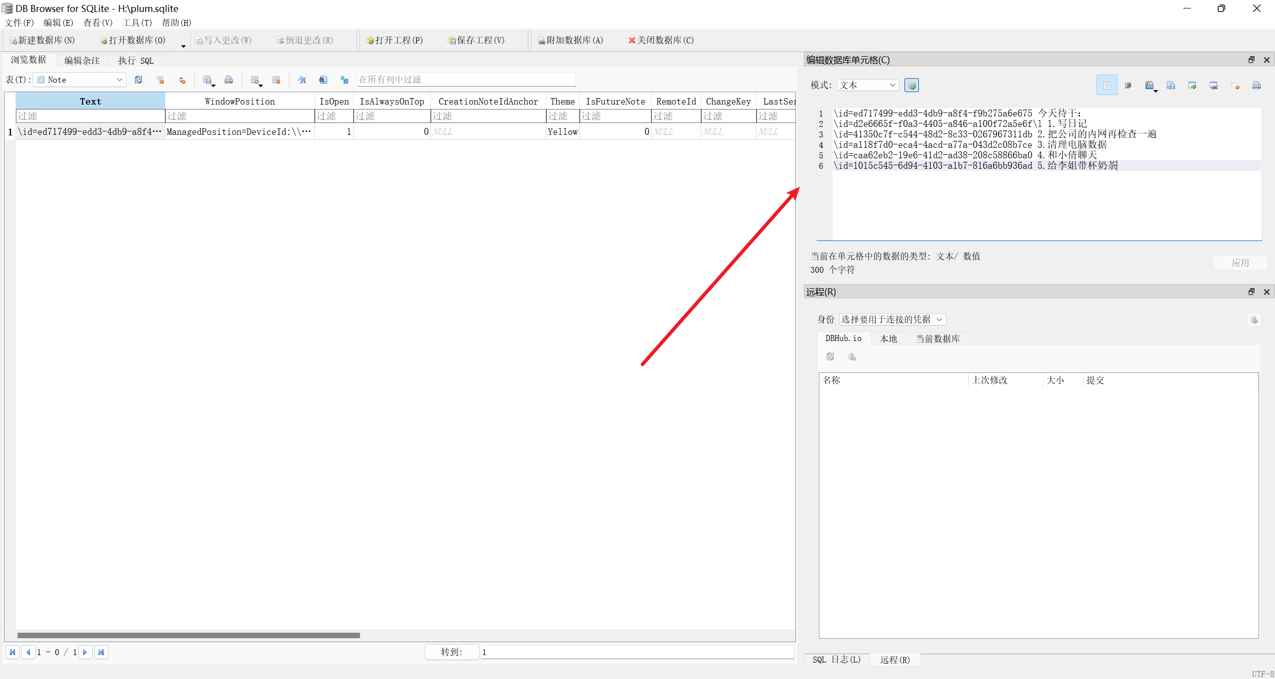
Task: Open the table selector Note dropdown
Action: point(80,80)
